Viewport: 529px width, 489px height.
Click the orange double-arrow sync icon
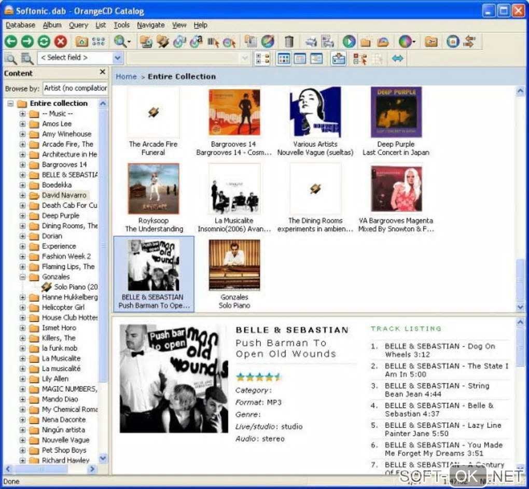[x=469, y=41]
